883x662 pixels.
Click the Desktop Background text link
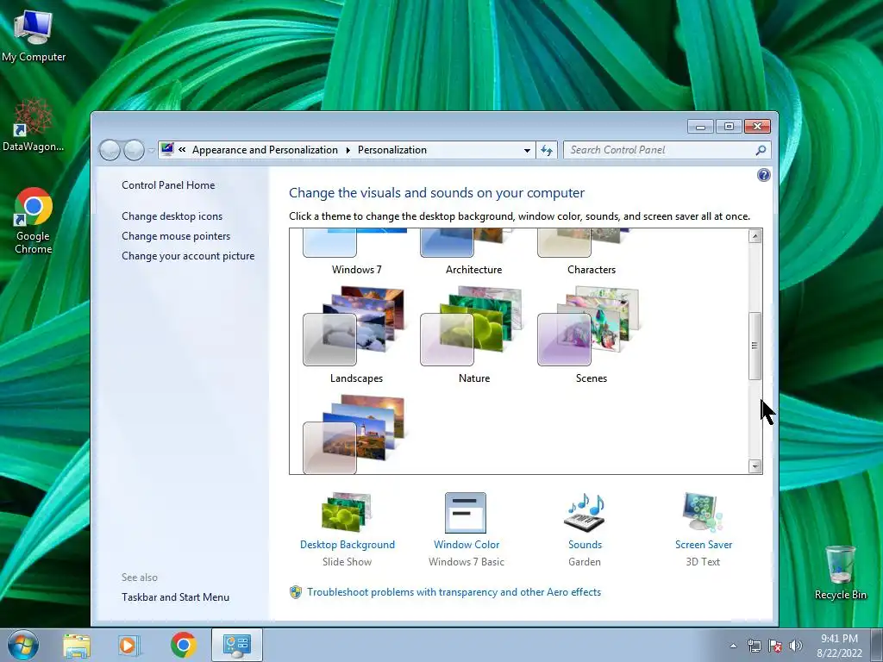click(x=348, y=545)
